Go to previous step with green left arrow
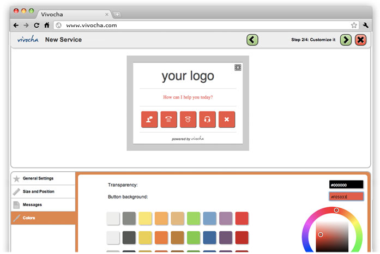380x254 pixels. pyautogui.click(x=252, y=40)
